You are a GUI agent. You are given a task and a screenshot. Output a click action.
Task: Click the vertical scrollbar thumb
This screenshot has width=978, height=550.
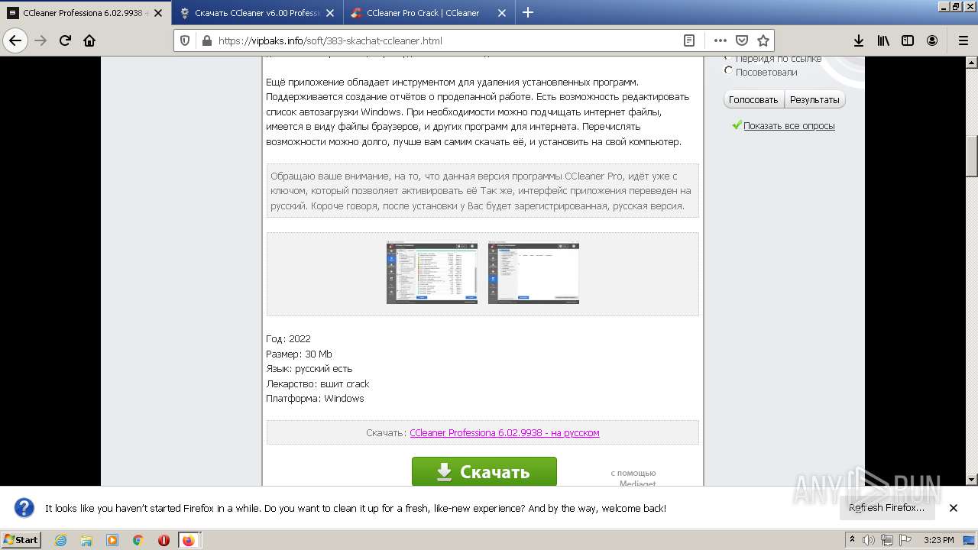coord(972,157)
